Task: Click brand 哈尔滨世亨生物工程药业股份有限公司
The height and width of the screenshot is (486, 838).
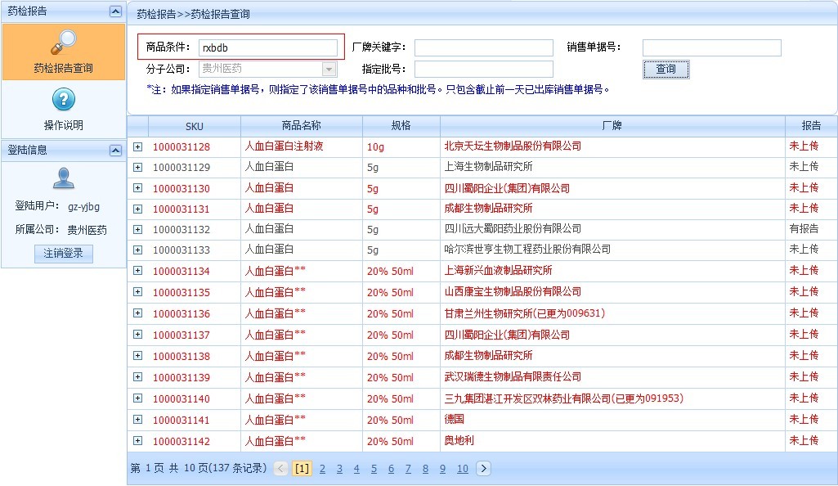Action: tap(527, 250)
